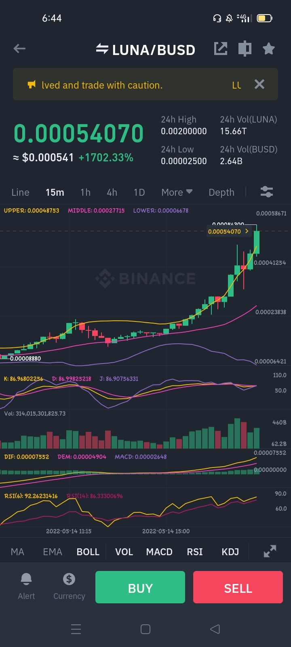
Task: Dismiss the caution announcement banner
Action: coord(259,84)
